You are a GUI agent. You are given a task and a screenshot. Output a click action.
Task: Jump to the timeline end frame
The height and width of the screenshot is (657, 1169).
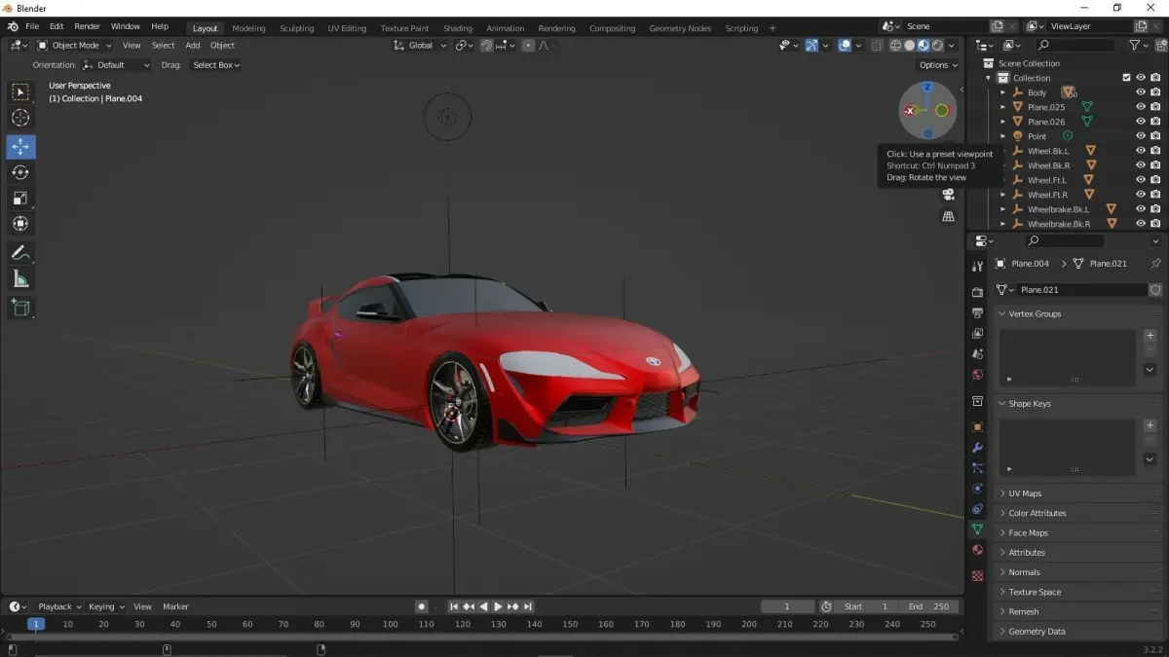point(528,606)
